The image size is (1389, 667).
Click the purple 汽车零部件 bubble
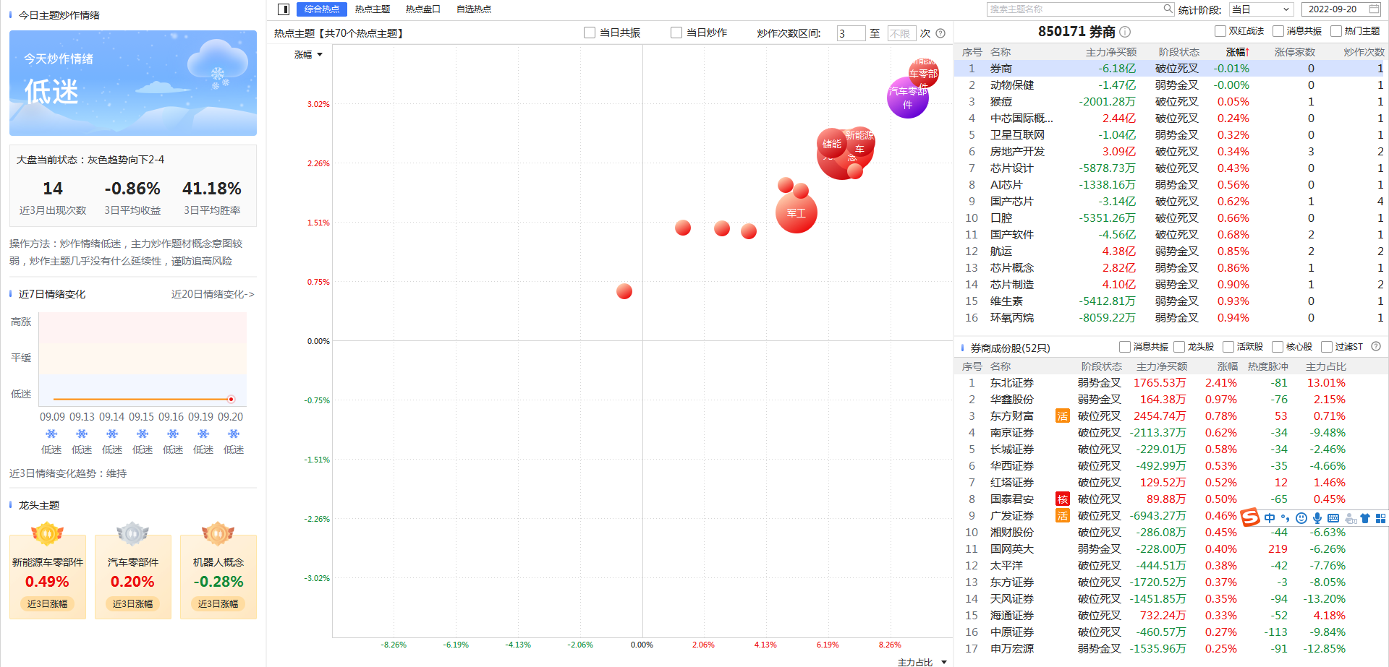tap(908, 98)
